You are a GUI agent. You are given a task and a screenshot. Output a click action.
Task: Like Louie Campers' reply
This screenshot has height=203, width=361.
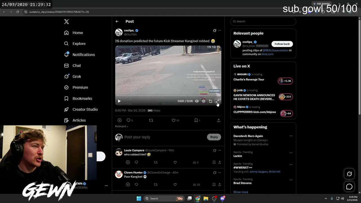[x=175, y=162]
